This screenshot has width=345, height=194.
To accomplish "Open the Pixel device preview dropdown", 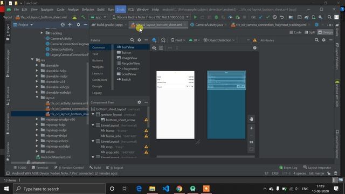I will pos(178,40).
